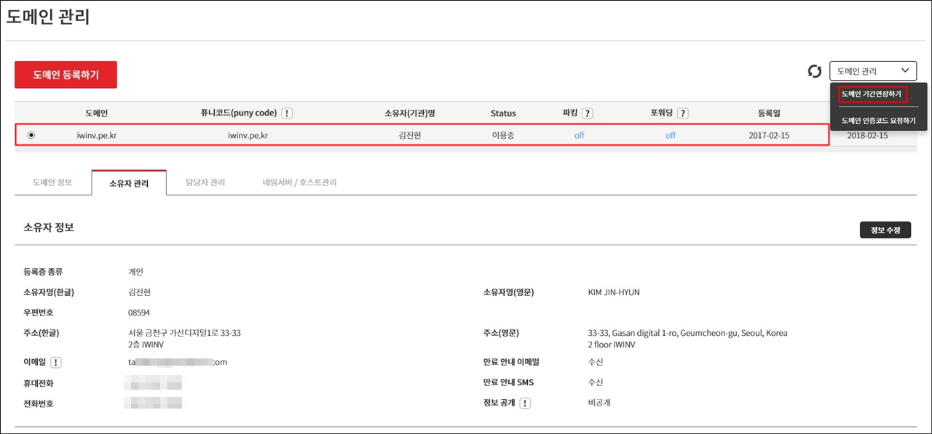Viewport: 932px width, 434px height.
Task: Click the 비공개 disclosure value
Action: point(599,403)
